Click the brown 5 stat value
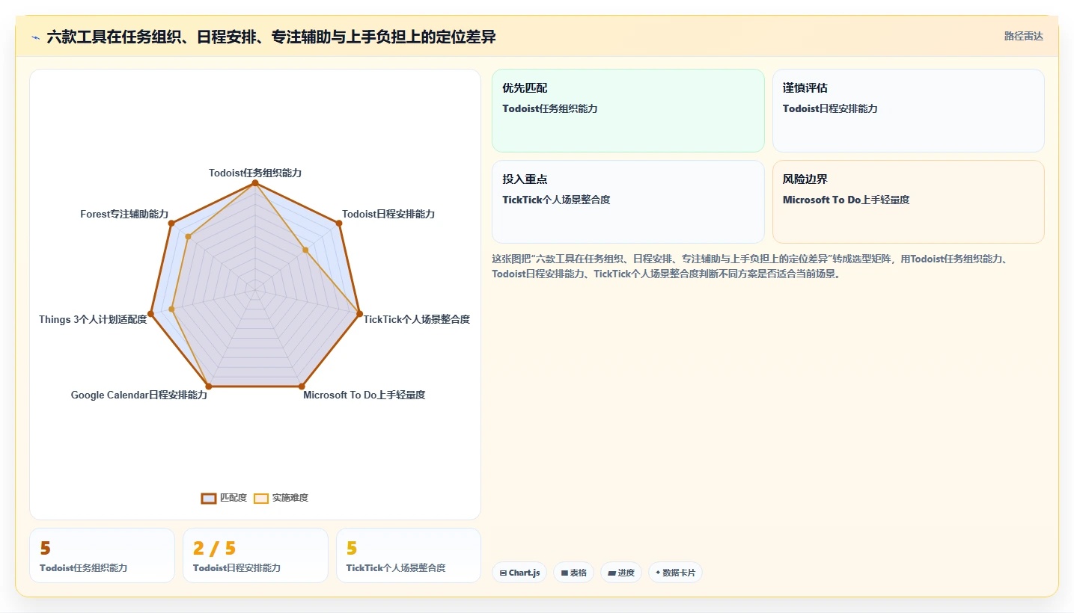Screen dimensions: 1074x613 45,549
